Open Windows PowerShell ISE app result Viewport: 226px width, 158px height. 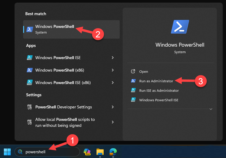click(71, 58)
